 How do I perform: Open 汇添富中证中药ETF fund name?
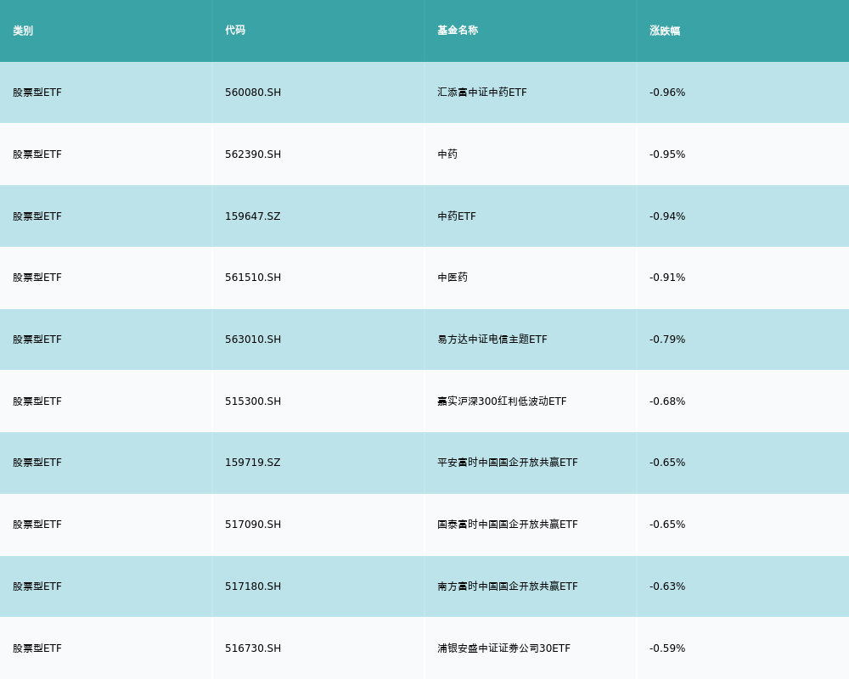pyautogui.click(x=482, y=93)
